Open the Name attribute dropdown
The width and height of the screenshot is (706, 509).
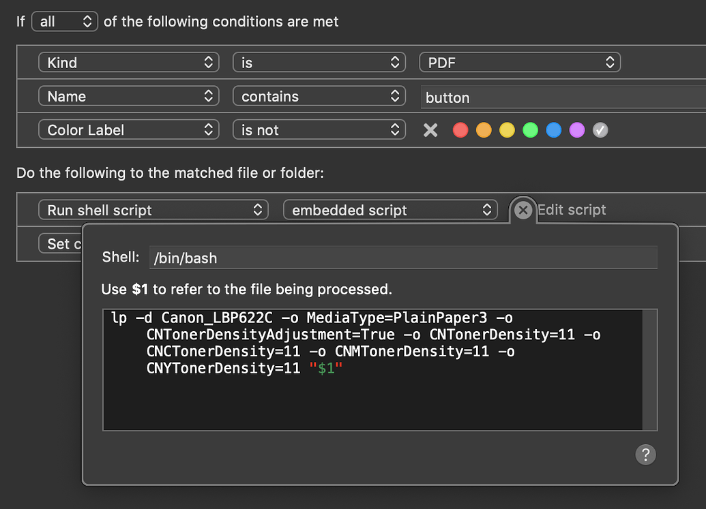(x=128, y=96)
